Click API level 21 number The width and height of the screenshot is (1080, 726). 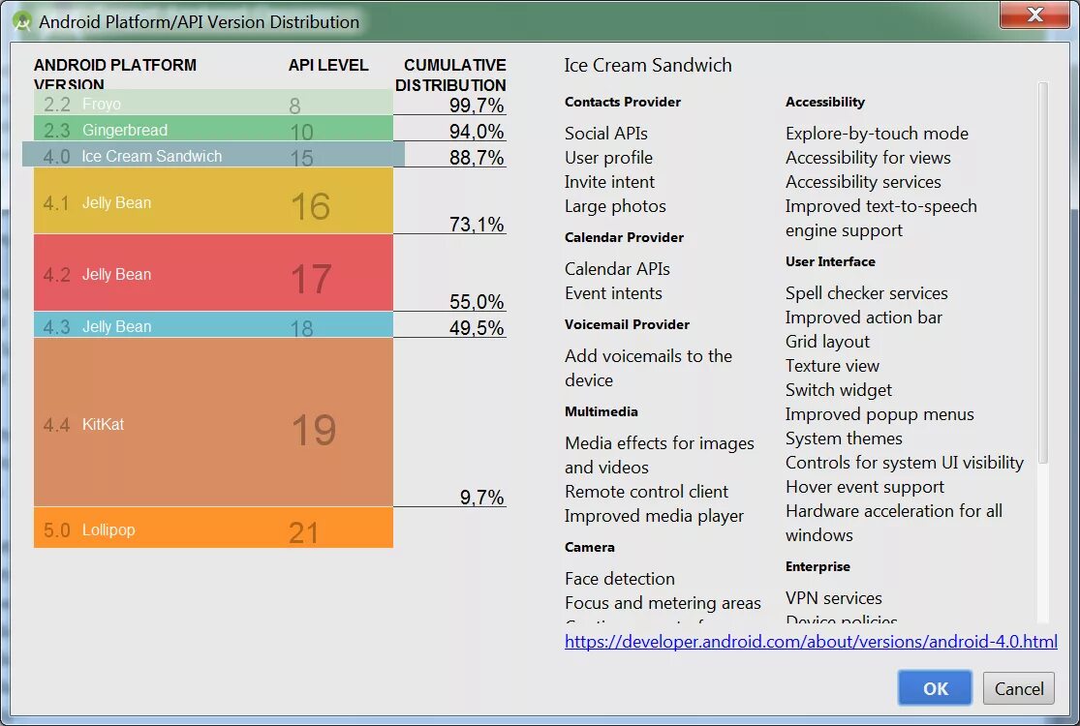point(304,532)
